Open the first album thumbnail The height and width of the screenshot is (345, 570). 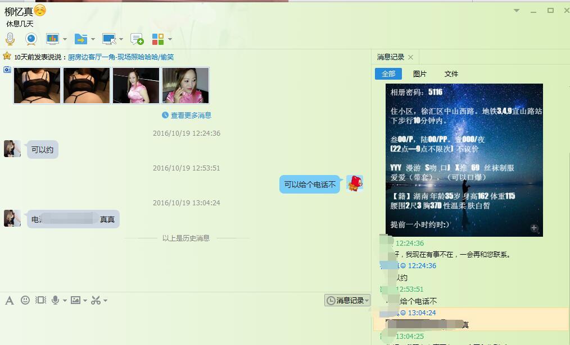(37, 86)
